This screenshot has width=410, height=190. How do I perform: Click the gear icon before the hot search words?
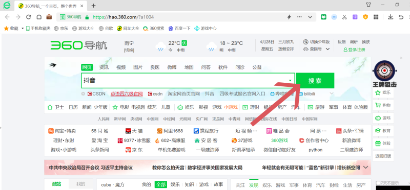83,94
